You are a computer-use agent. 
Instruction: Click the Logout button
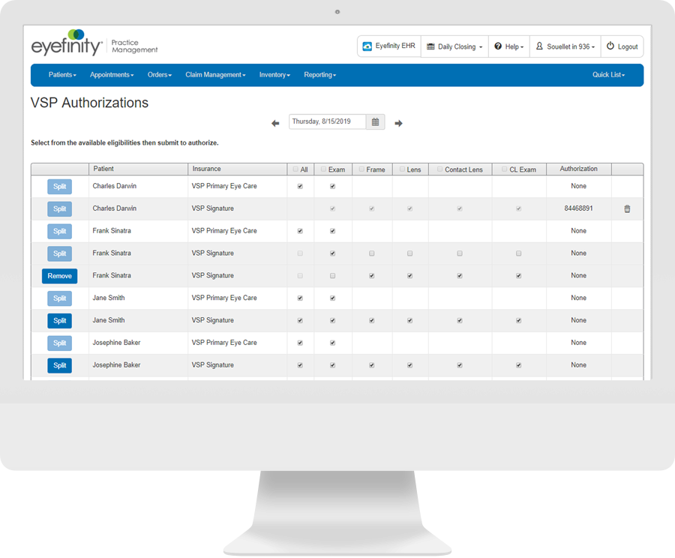pos(622,46)
